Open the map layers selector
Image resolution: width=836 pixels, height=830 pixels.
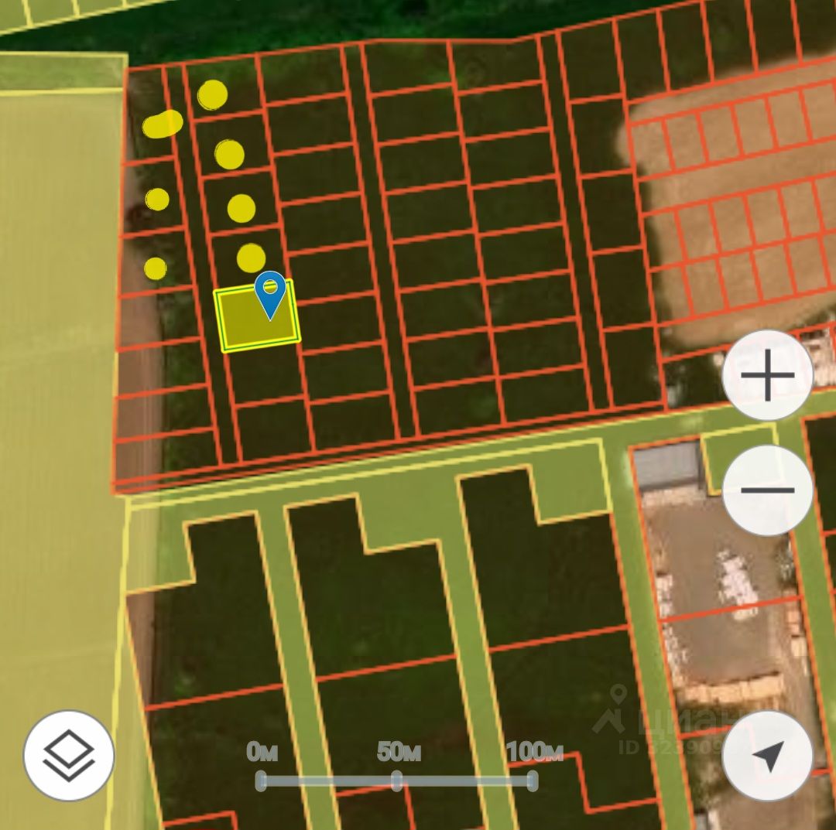pos(69,755)
